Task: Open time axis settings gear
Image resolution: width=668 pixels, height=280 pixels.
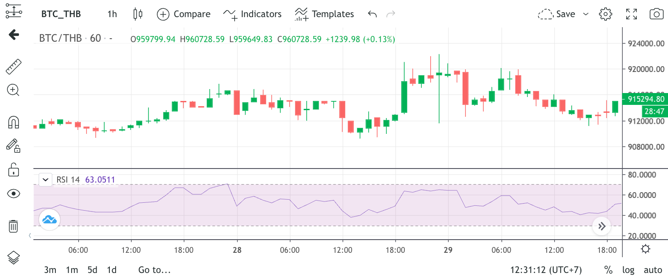Action: pos(645,250)
